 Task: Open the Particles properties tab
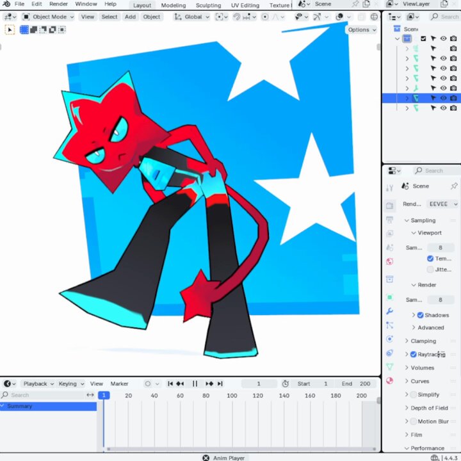[x=389, y=325]
